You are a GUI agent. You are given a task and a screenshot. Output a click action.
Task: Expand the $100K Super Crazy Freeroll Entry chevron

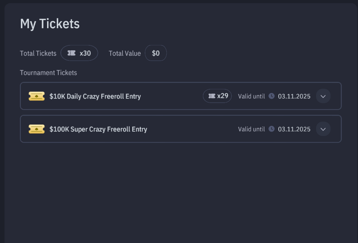tap(323, 129)
